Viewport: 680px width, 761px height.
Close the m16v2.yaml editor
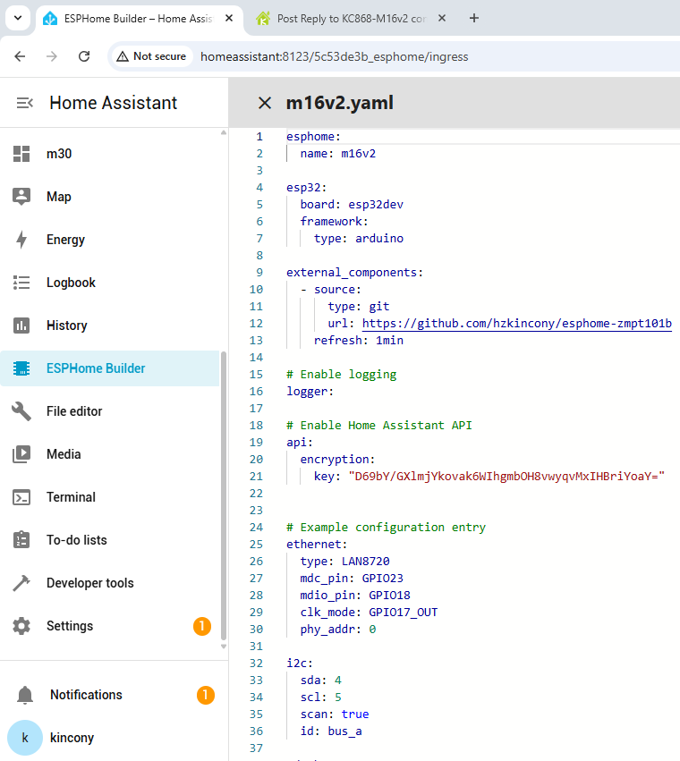point(264,103)
